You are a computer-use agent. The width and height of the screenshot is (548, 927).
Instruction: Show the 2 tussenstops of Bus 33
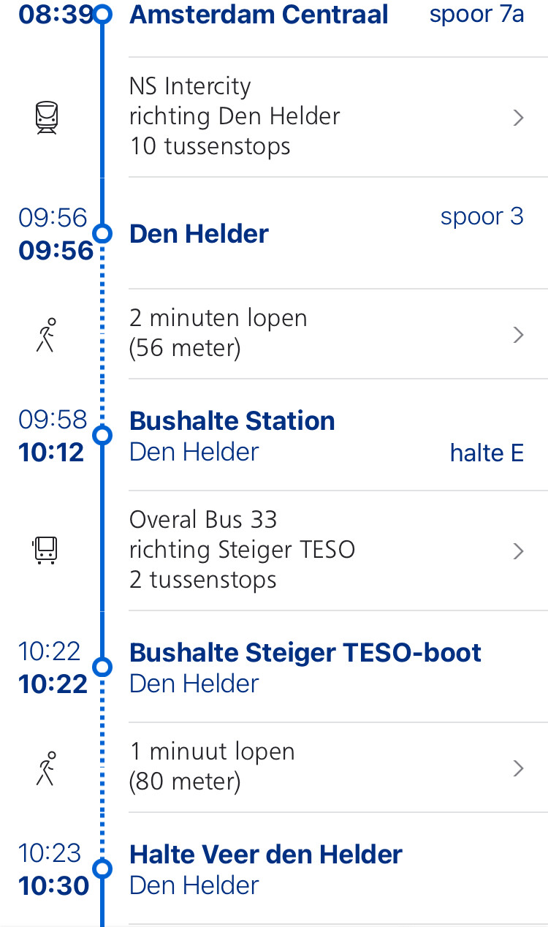click(x=203, y=580)
